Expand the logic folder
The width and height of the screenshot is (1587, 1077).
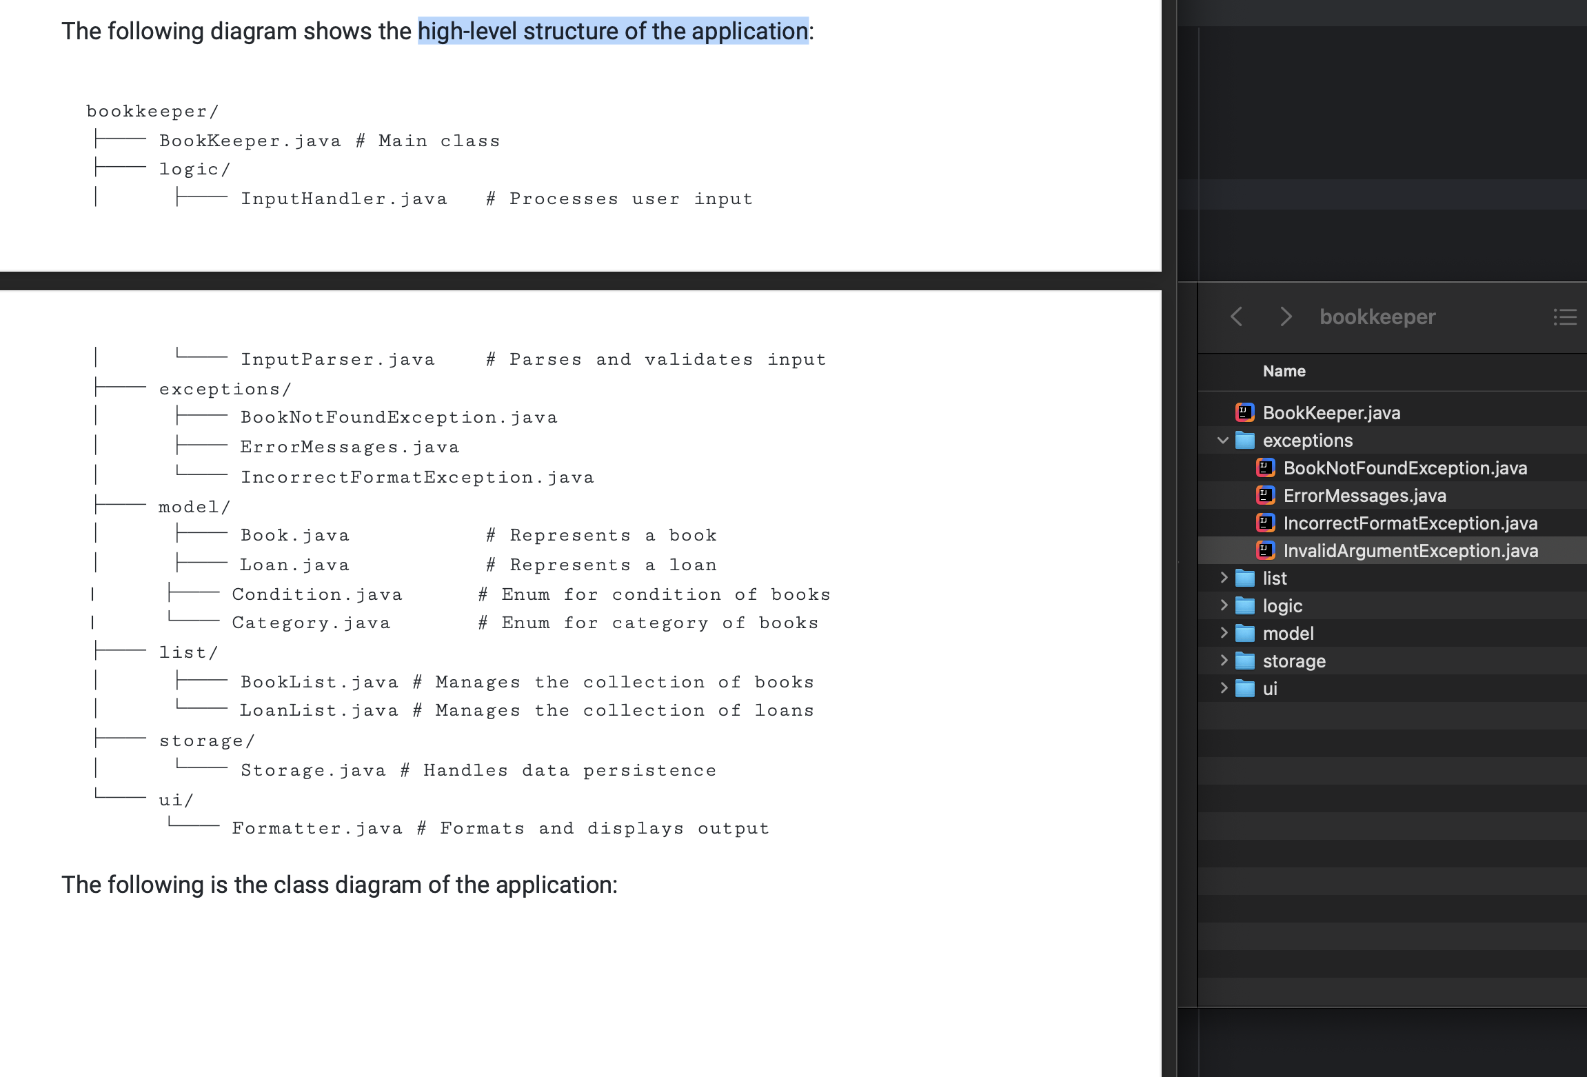tap(1224, 605)
